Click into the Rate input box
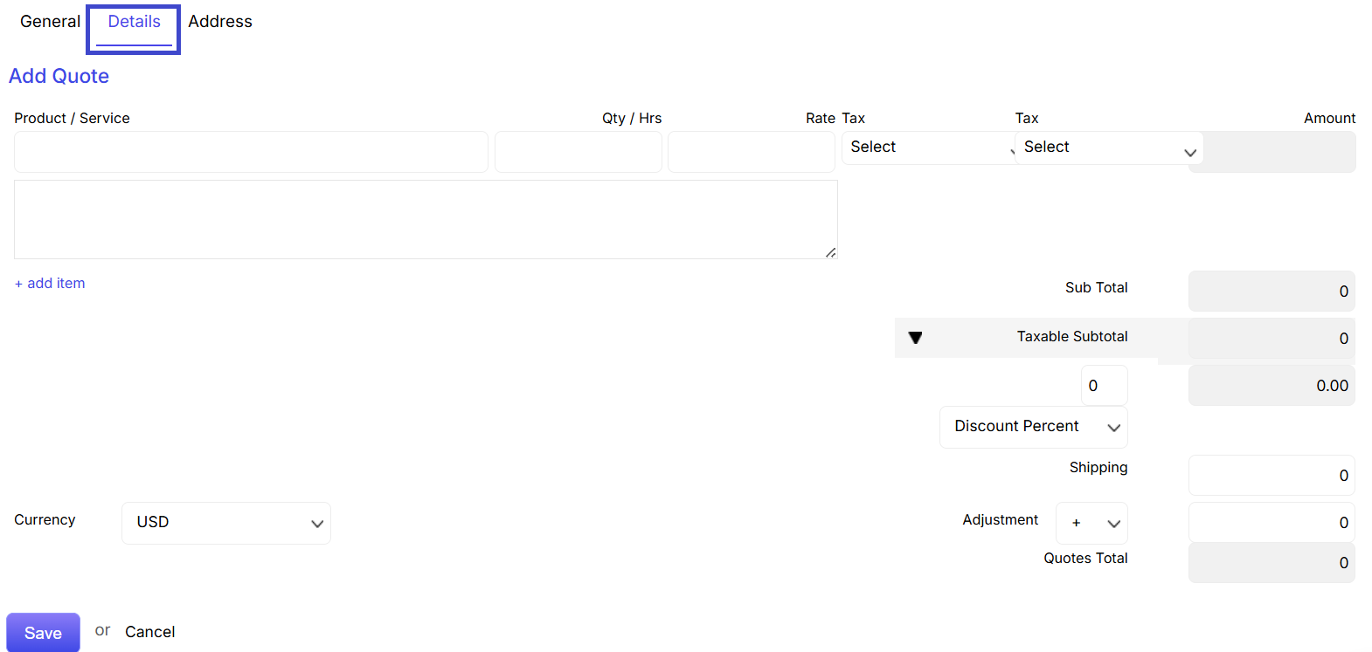This screenshot has height=652, width=1372. 752,152
